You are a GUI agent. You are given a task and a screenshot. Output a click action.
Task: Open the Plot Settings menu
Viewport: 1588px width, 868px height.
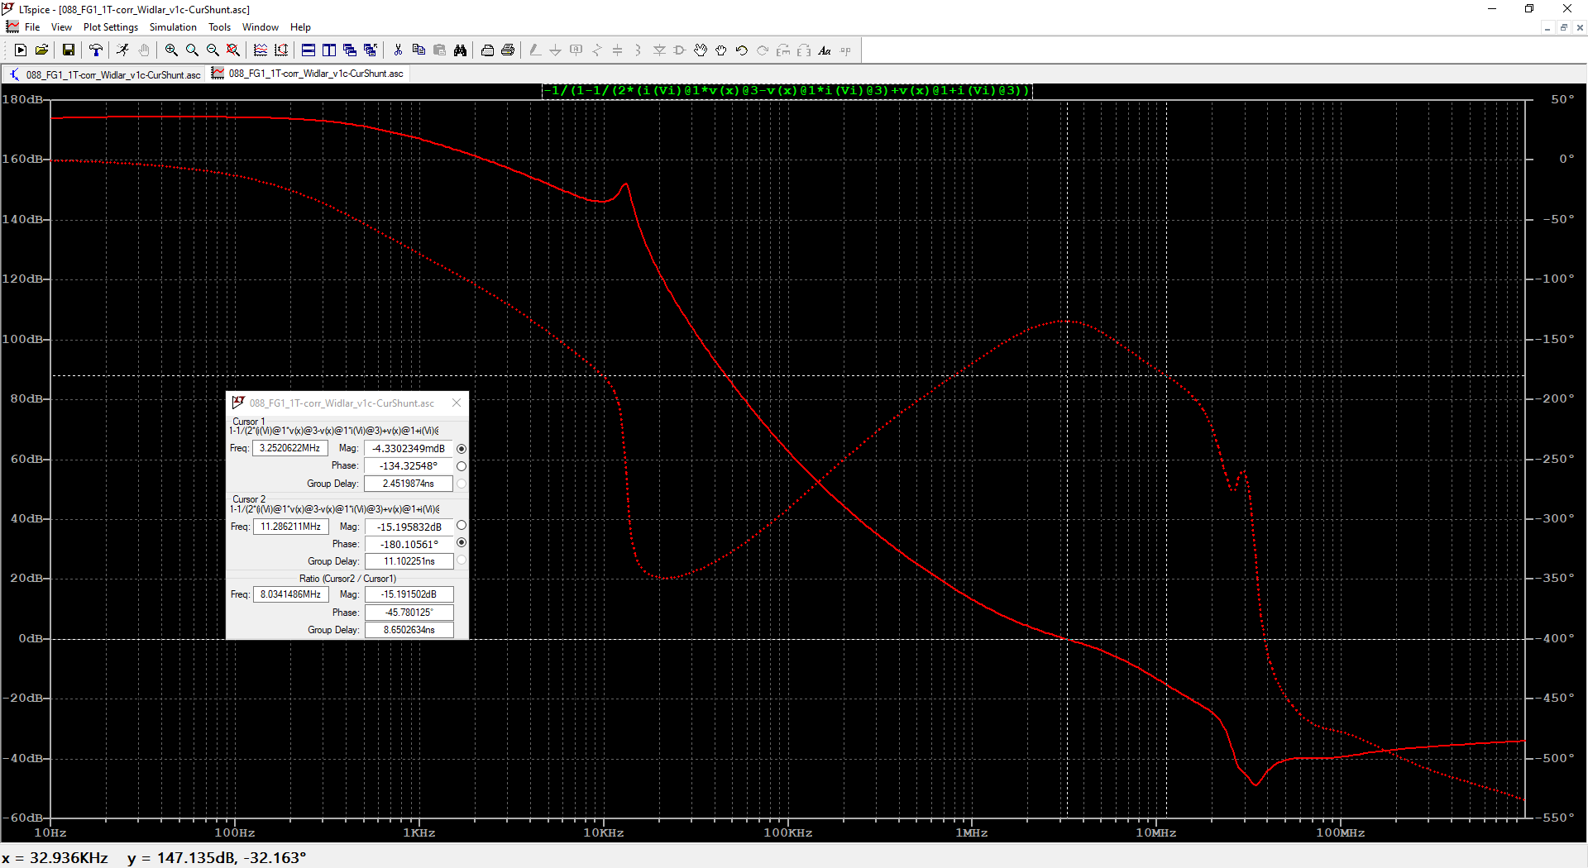click(x=111, y=27)
